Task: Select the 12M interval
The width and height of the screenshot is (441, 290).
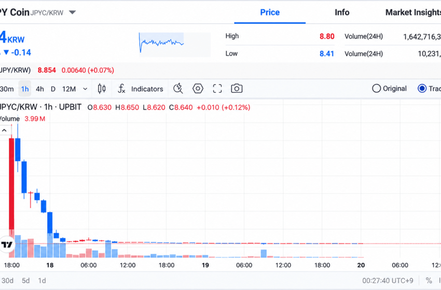Action: (69, 89)
